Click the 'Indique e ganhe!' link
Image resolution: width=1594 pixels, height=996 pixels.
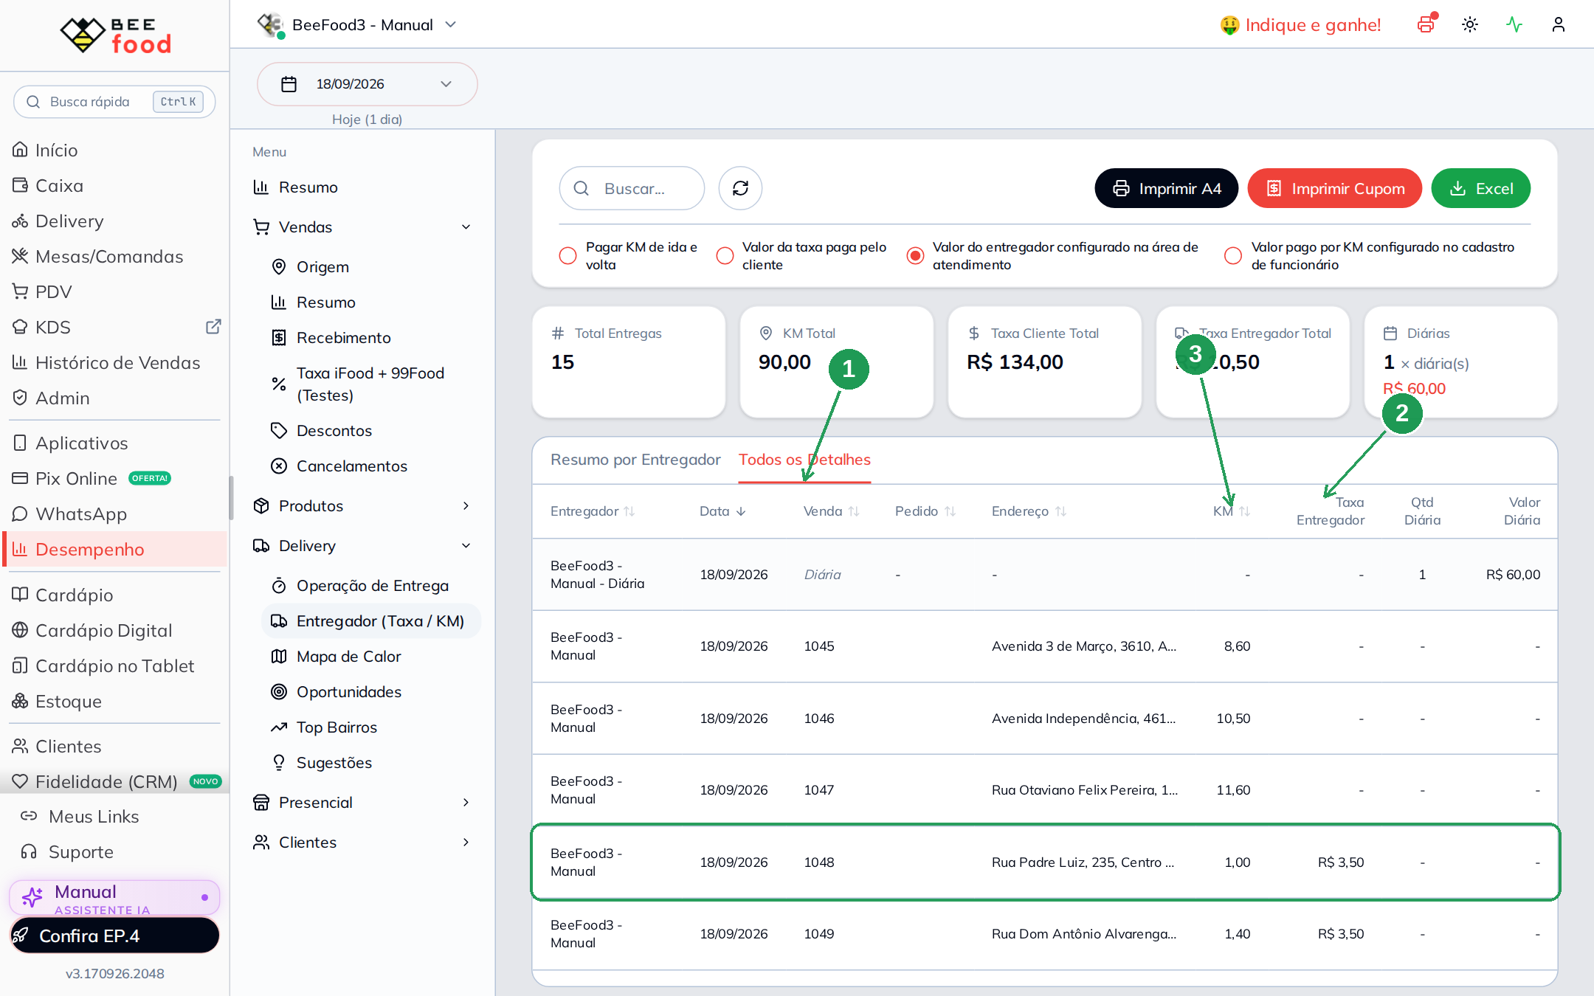click(1300, 25)
